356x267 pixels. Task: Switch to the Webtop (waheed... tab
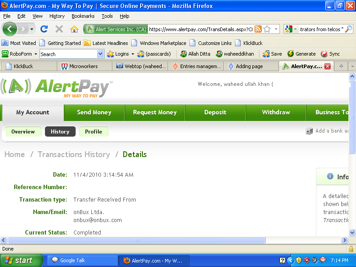coord(140,66)
